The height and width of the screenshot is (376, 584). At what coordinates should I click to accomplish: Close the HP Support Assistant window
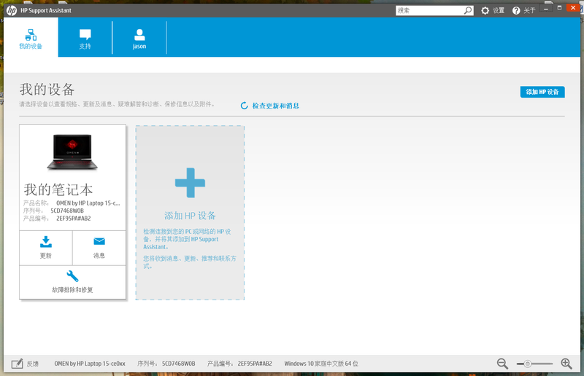(x=573, y=8)
